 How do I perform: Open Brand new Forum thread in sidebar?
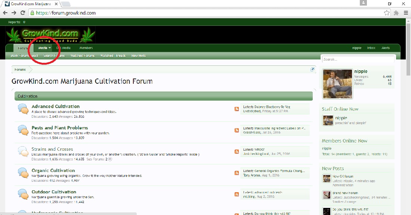[x=345, y=193]
